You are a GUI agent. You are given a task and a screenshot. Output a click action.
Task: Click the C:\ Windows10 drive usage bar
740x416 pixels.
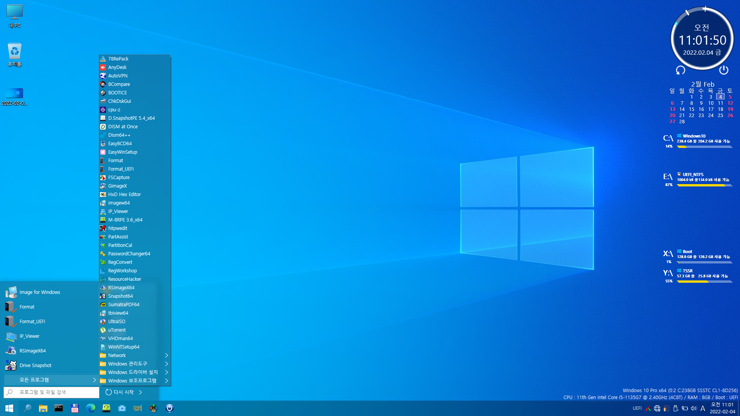(x=705, y=147)
